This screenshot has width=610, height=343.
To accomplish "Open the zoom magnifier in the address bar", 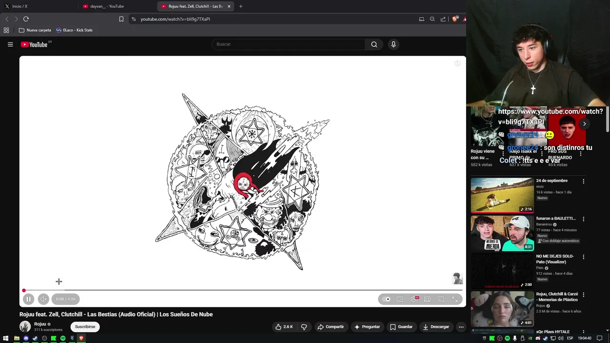I will point(432,19).
